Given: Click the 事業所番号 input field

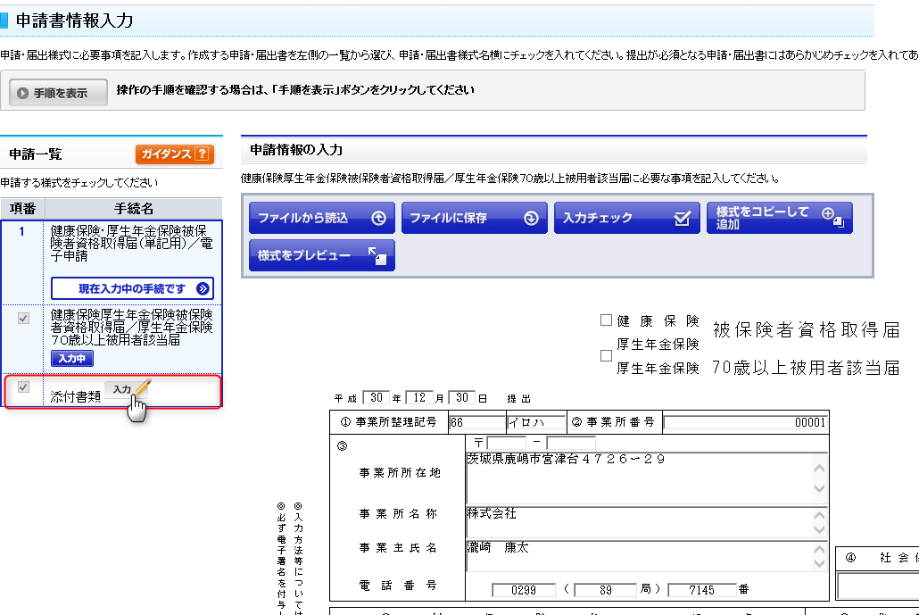Looking at the screenshot, I should pos(745,423).
